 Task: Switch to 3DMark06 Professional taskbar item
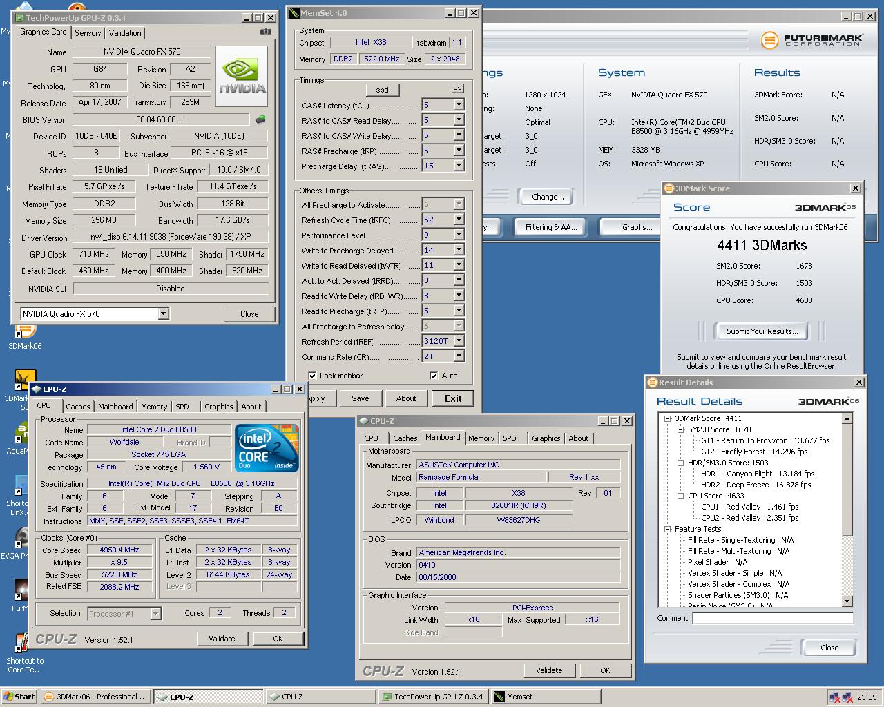95,697
